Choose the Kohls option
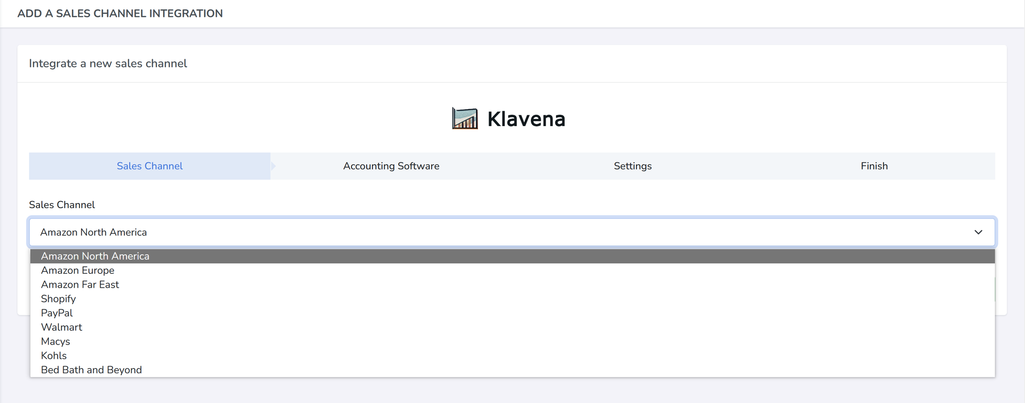1025x403 pixels. coord(512,356)
